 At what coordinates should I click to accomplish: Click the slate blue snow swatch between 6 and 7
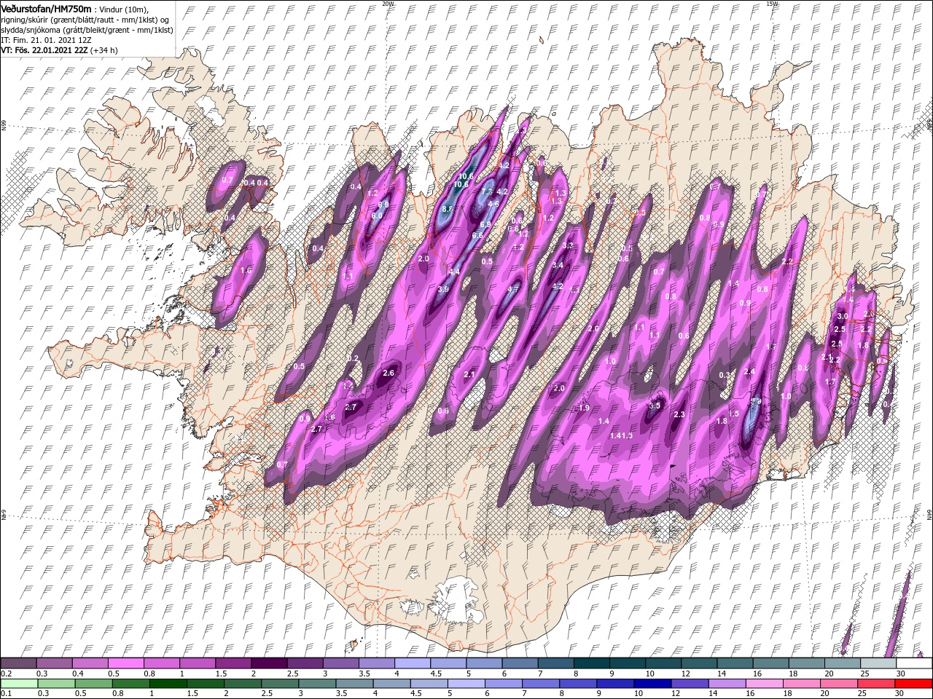pyautogui.click(x=520, y=663)
